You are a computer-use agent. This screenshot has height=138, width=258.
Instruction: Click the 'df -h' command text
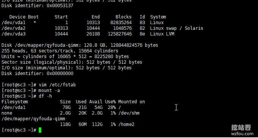(45, 96)
